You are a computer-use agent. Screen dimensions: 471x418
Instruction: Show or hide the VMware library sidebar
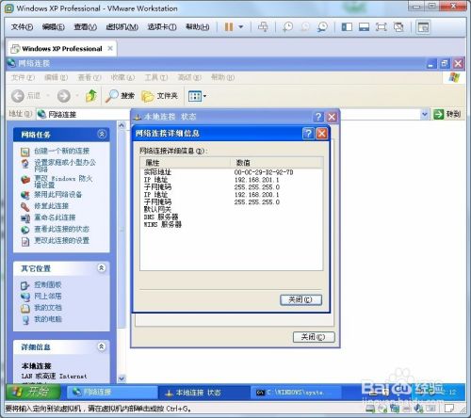[x=347, y=27]
